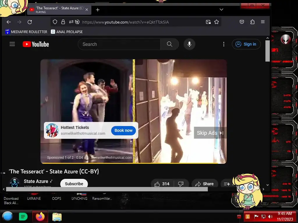Select 'The Tesseract' – State Azure tab

[59, 10]
